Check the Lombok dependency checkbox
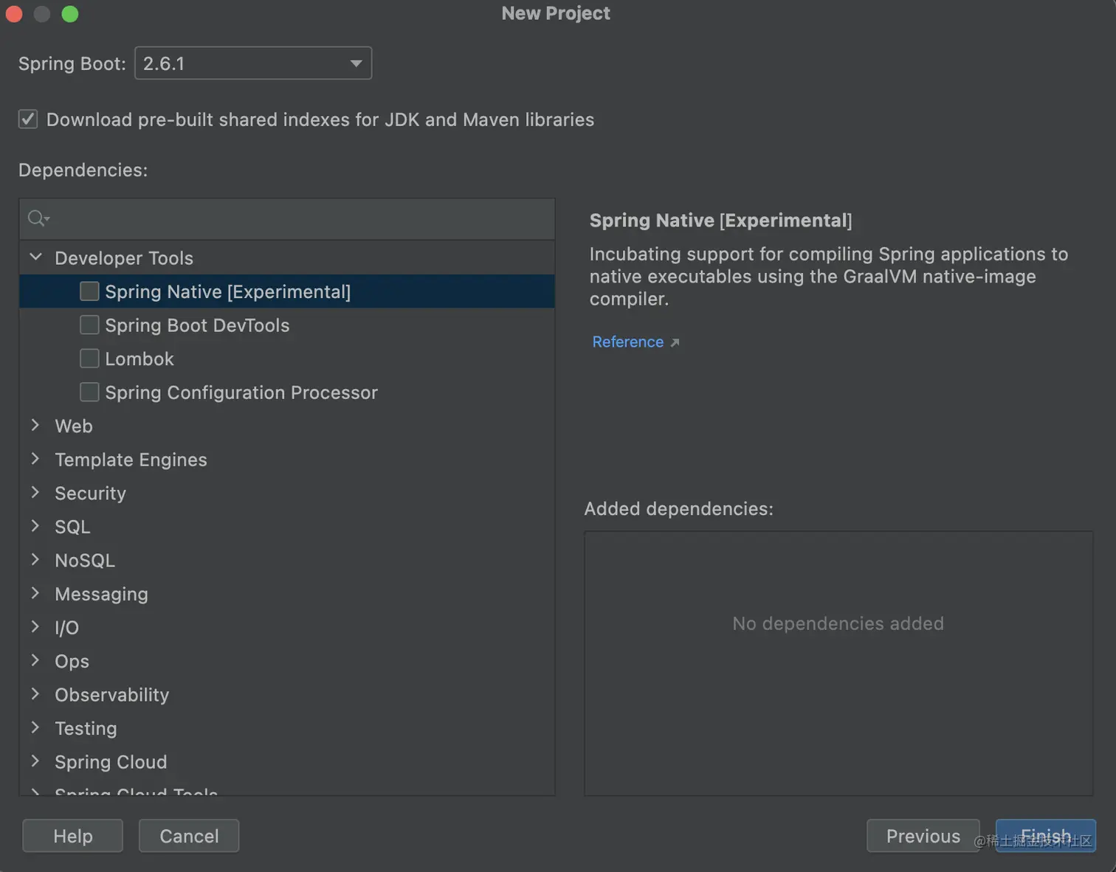The height and width of the screenshot is (872, 1116). 89,359
